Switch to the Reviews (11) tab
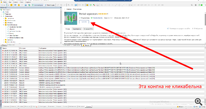 click(x=88, y=29)
